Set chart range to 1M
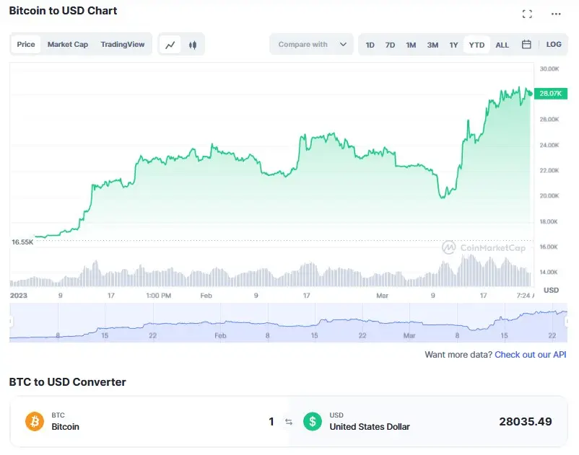The width and height of the screenshot is (579, 455). pyautogui.click(x=411, y=45)
